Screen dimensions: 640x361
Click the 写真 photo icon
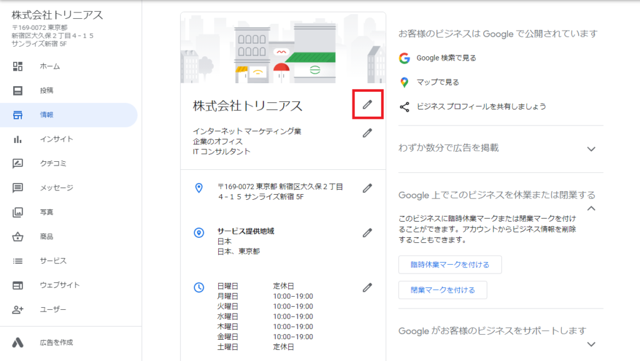(17, 212)
